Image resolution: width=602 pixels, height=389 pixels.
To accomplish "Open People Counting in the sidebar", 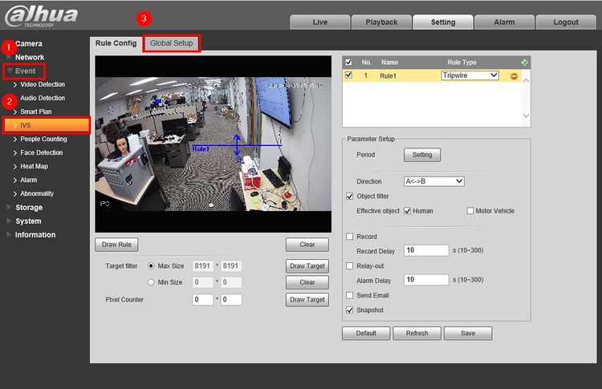I will click(x=43, y=139).
